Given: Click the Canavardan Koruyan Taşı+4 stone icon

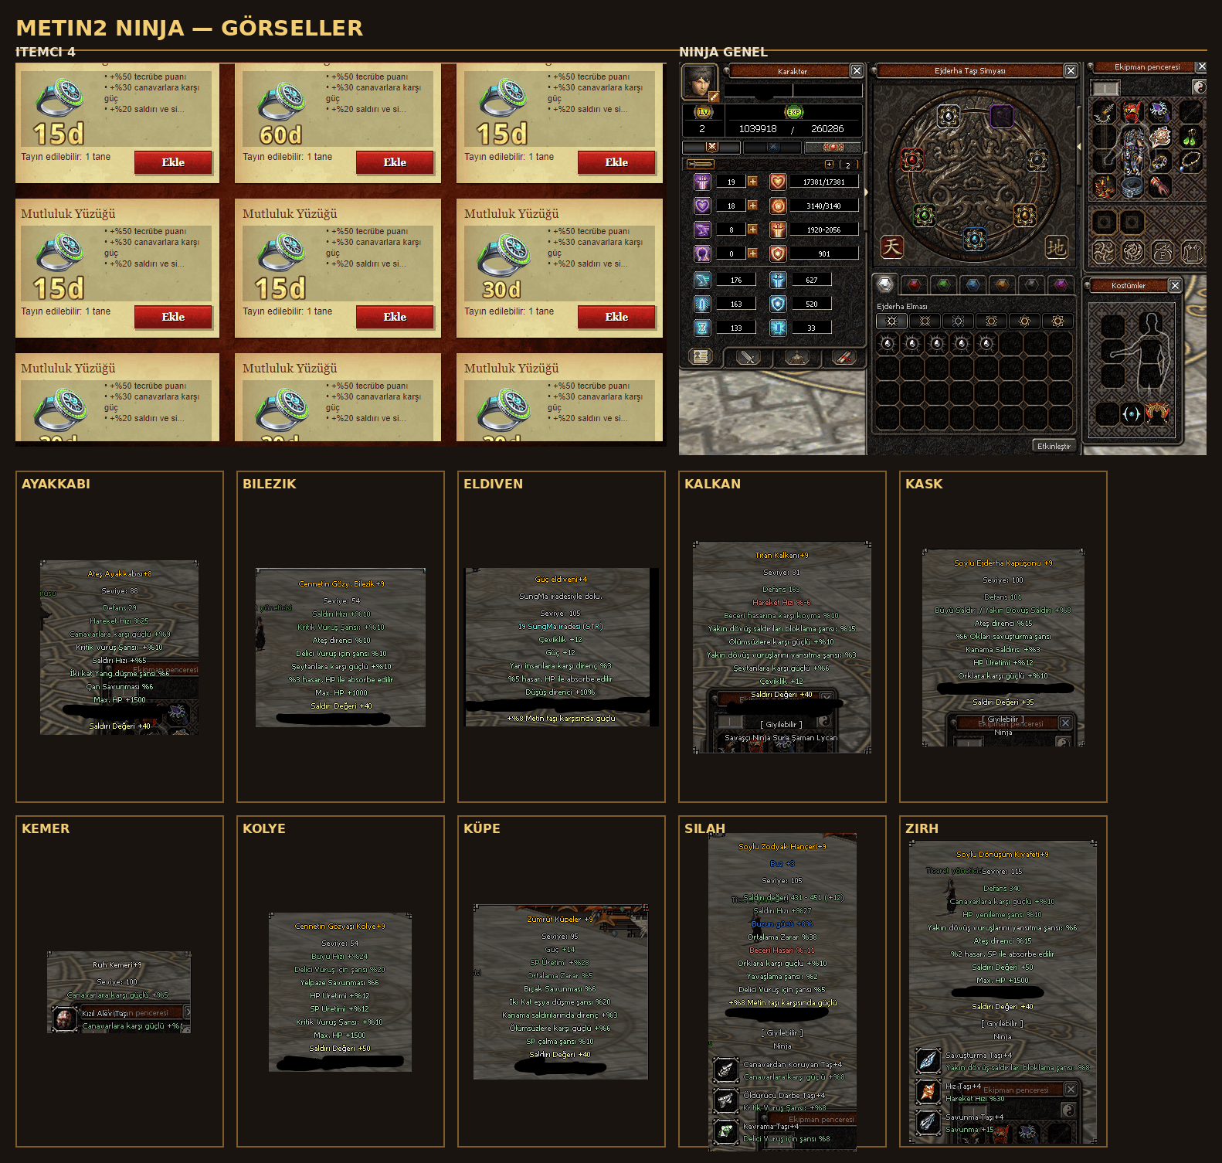Looking at the screenshot, I should [x=725, y=1069].
